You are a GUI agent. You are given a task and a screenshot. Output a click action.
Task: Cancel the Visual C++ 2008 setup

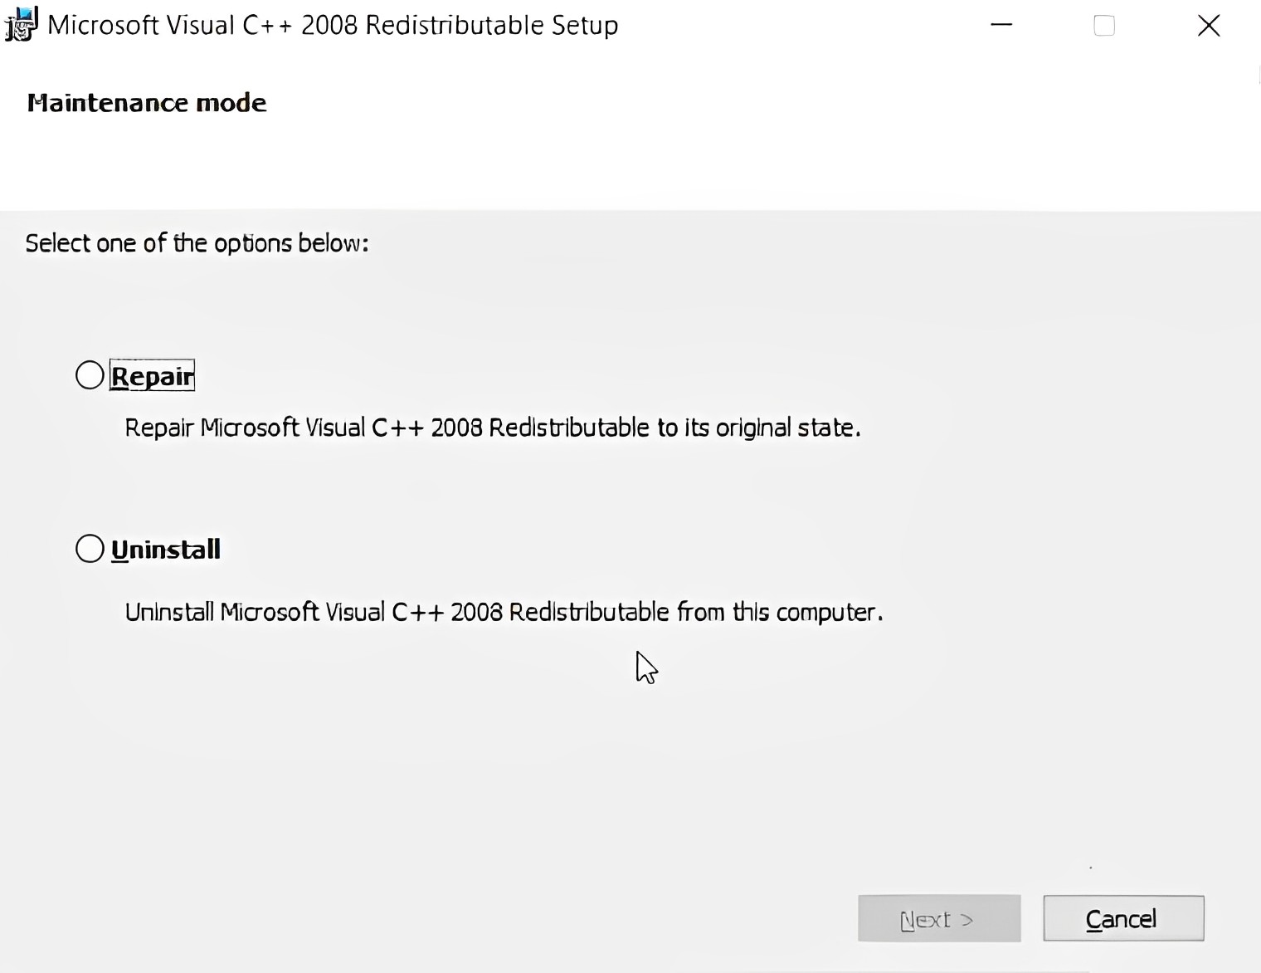click(1123, 918)
